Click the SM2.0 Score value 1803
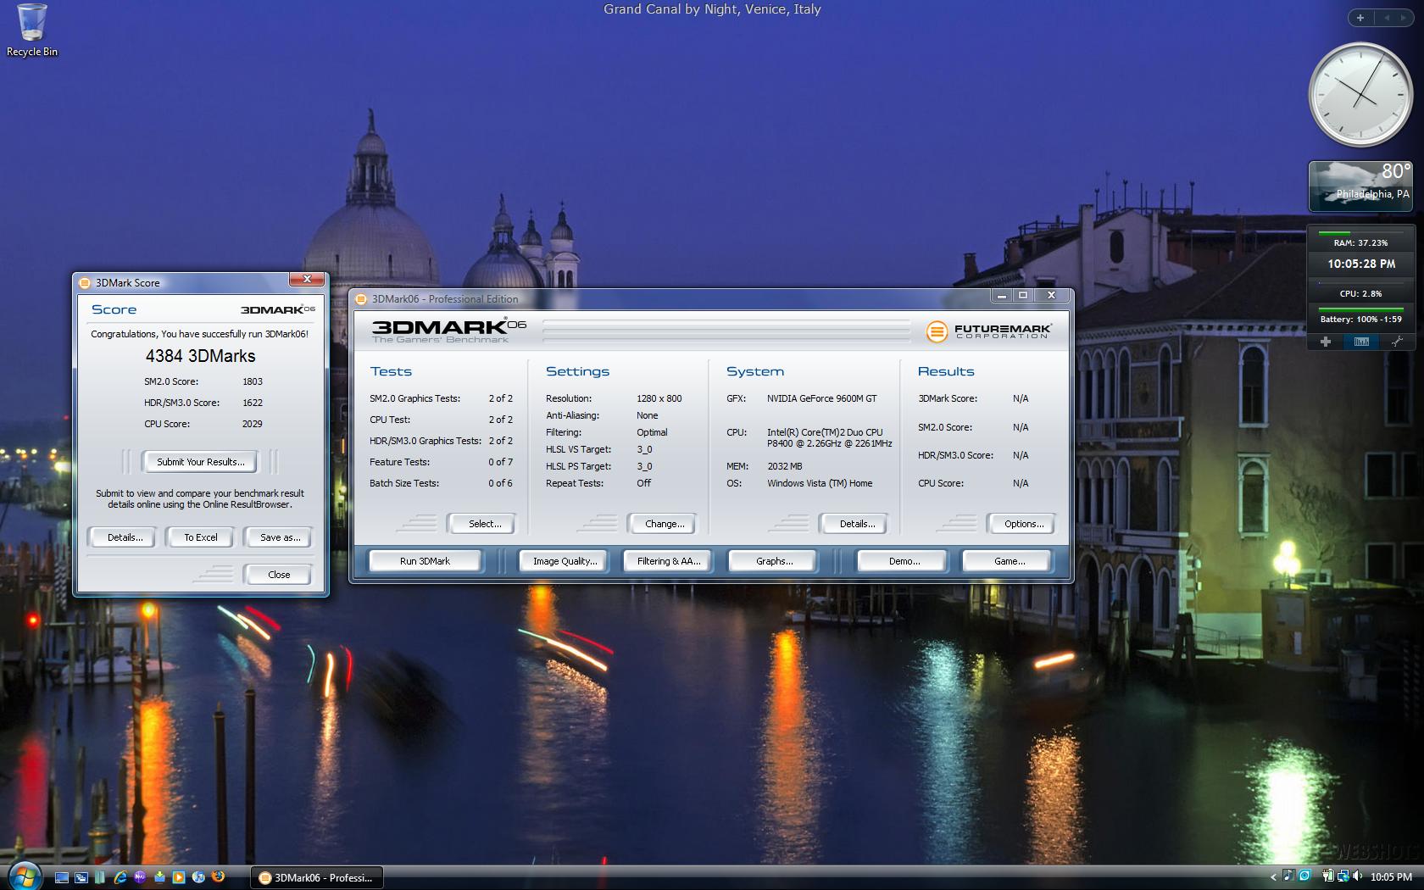 (252, 381)
